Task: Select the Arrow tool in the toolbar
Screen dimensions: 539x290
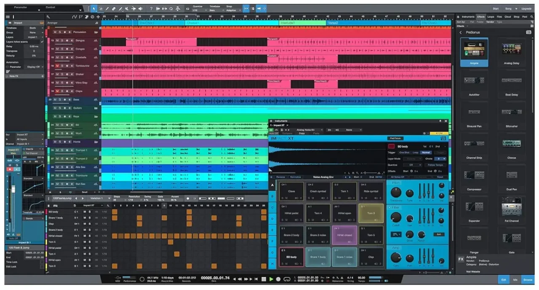Action: point(94,8)
